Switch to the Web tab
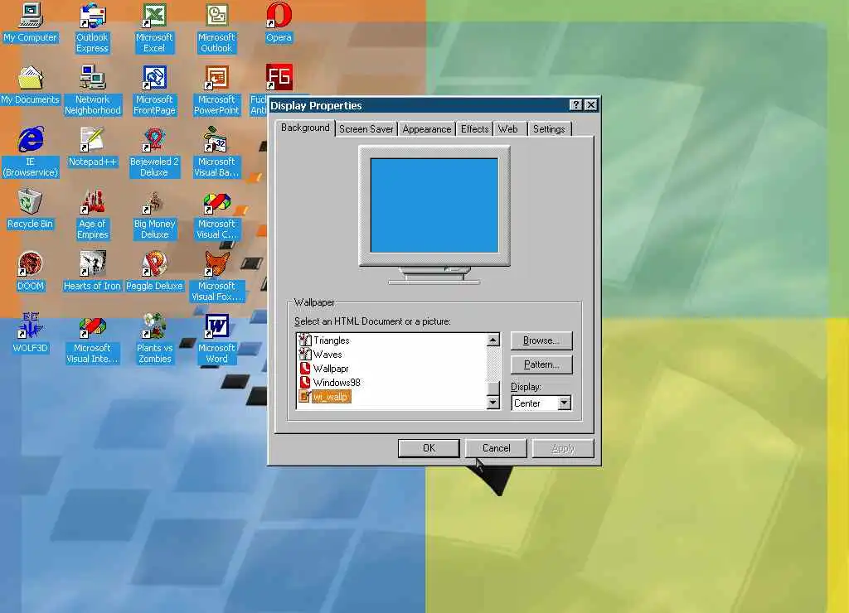Screen dimensions: 849x613 (508, 129)
